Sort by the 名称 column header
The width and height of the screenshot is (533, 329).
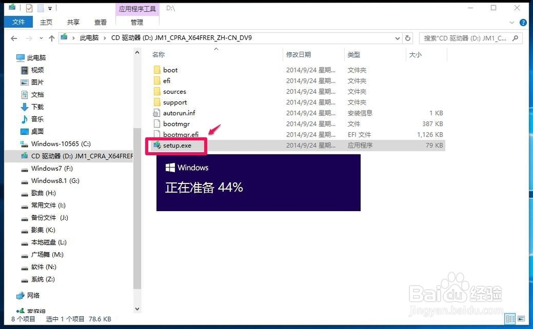click(x=158, y=54)
